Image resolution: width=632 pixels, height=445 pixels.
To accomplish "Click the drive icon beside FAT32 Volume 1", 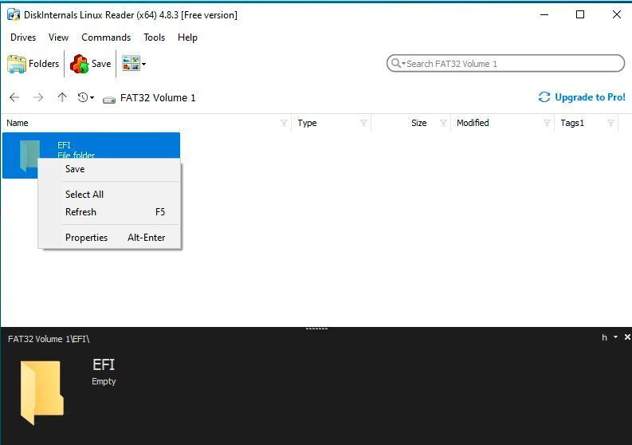I will [x=109, y=99].
